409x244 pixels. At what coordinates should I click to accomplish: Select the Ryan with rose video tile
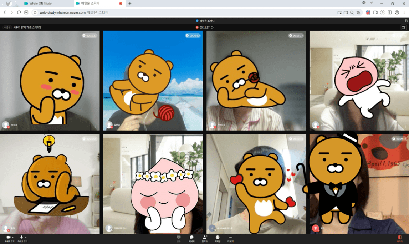coord(256,81)
